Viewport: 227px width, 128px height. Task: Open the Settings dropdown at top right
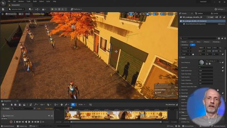220,9
